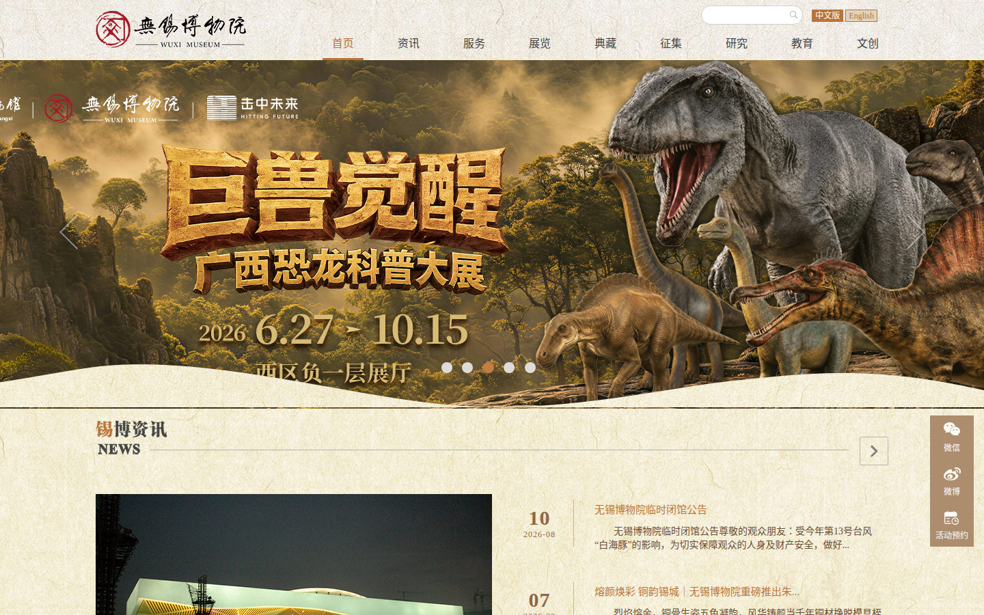Open the WeChat (微信) sidebar icon
The image size is (984, 615).
[952, 437]
